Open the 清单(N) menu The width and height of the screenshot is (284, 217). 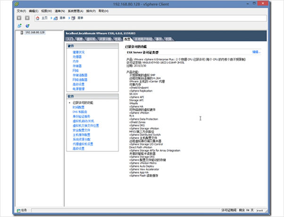60,11
